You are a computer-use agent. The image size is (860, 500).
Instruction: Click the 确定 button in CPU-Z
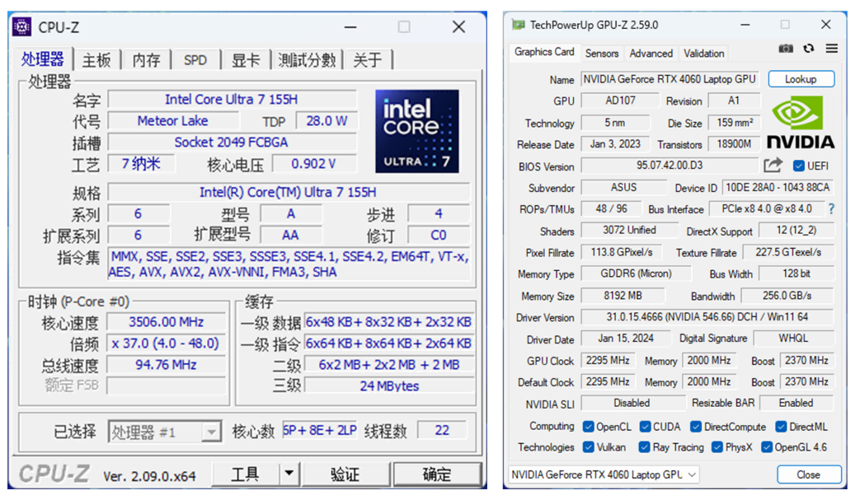tap(437, 474)
